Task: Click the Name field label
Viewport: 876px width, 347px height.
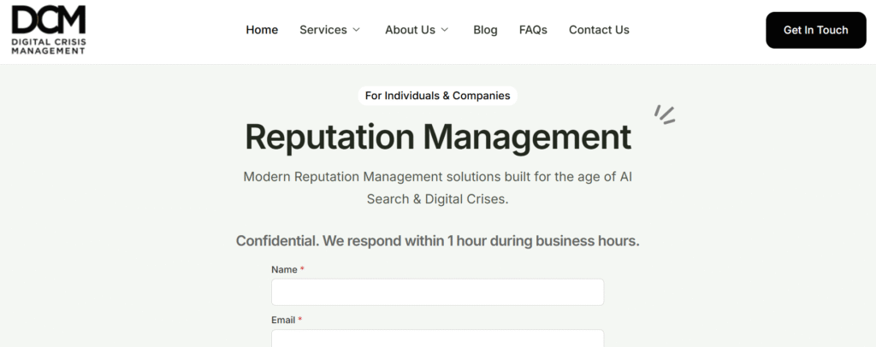Action: (x=287, y=269)
